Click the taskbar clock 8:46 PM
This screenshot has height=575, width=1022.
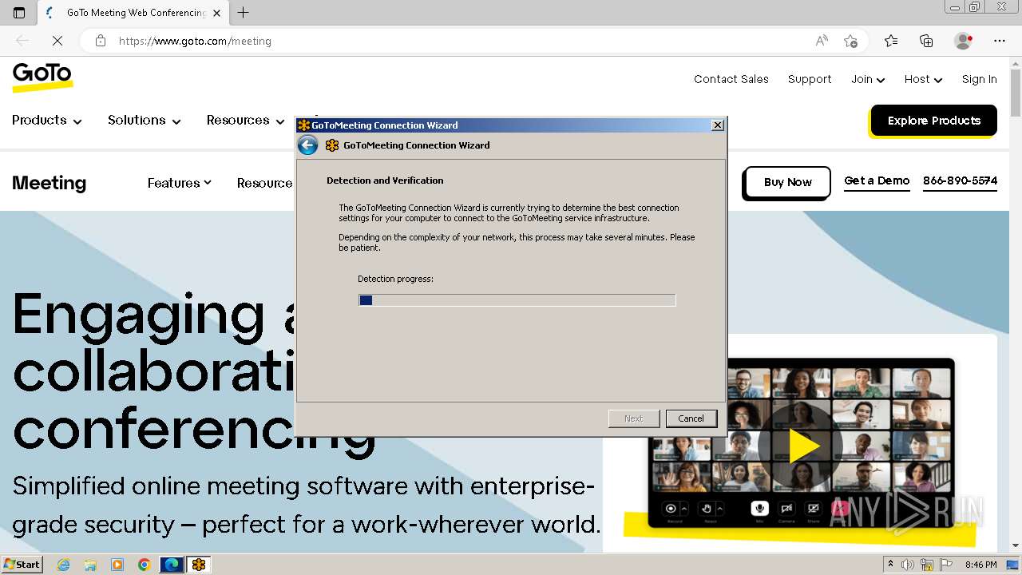[x=980, y=565]
